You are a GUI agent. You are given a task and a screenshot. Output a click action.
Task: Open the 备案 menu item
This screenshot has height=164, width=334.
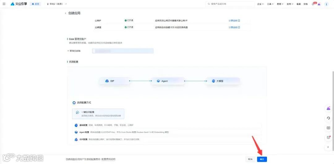[x=298, y=4]
